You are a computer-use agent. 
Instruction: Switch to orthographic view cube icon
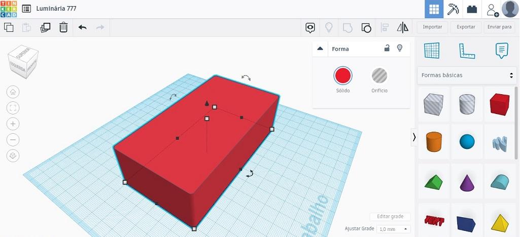point(13,155)
